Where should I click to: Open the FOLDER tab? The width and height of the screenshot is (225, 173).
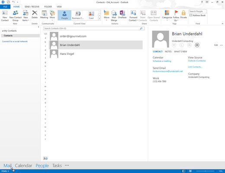tap(48, 6)
